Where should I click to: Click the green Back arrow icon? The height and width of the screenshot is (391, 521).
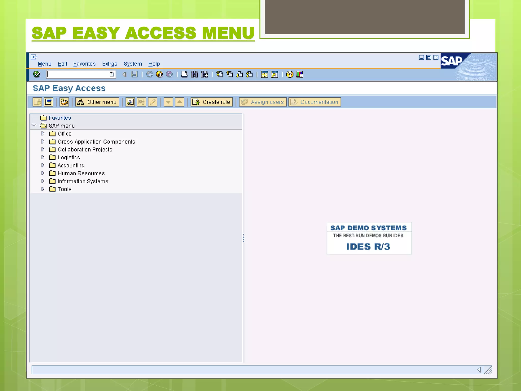click(150, 74)
